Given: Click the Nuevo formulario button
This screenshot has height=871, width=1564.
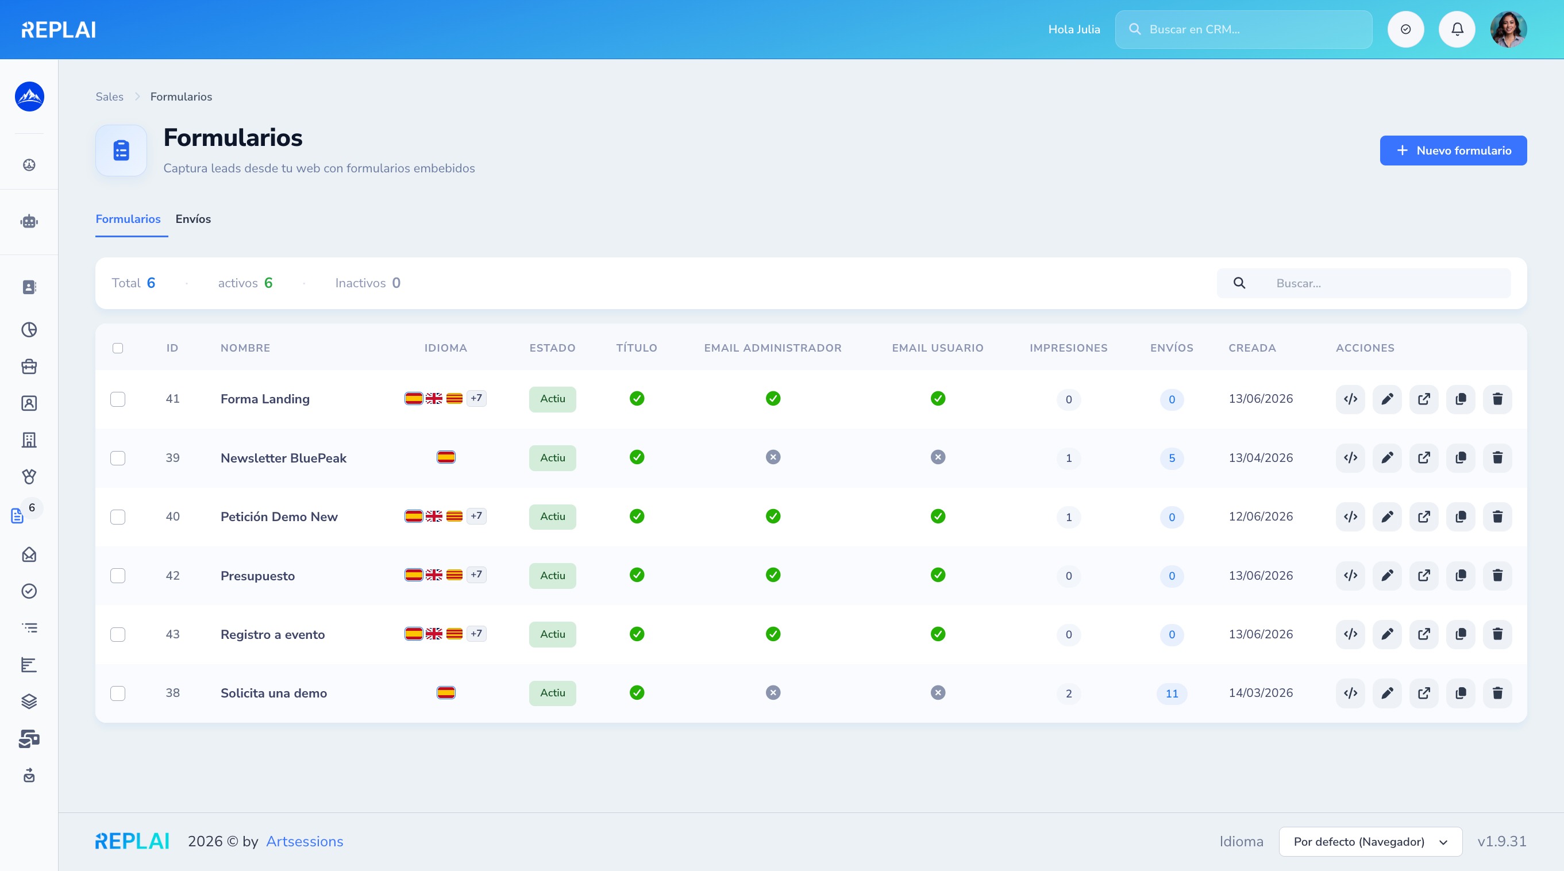Looking at the screenshot, I should click(x=1453, y=150).
